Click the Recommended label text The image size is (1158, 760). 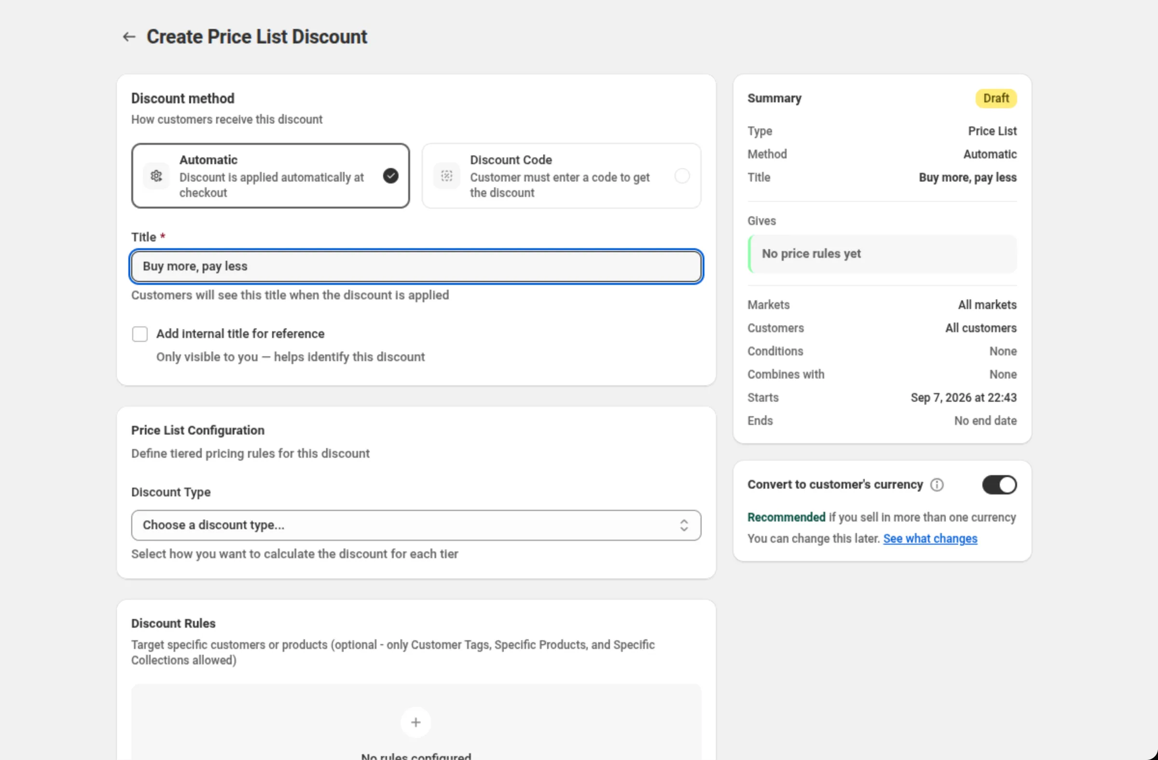click(x=786, y=517)
